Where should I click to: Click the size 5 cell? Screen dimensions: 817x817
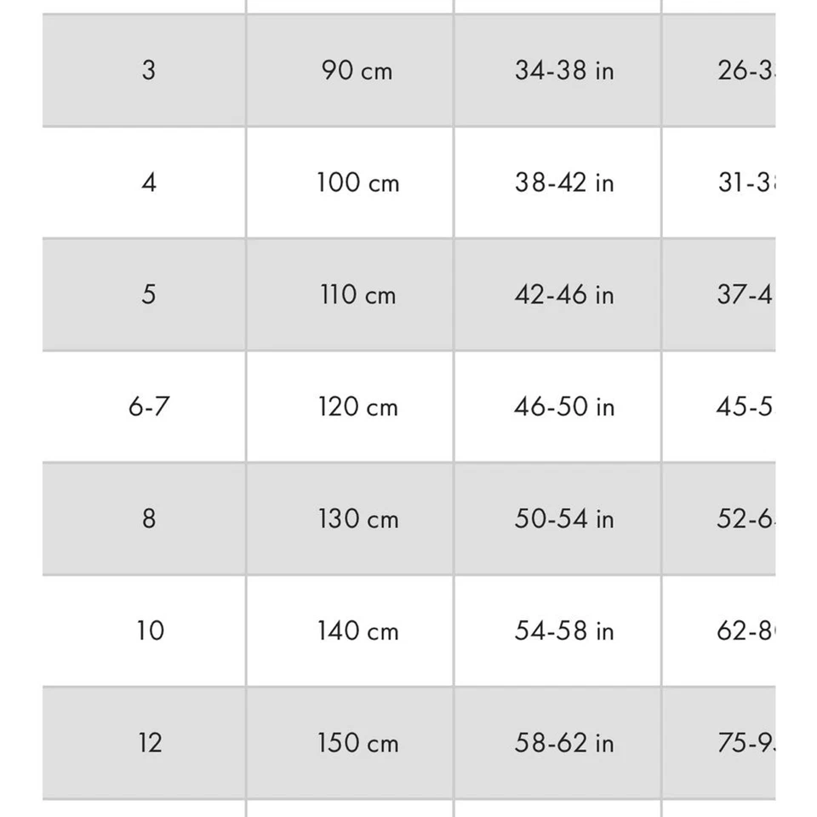pyautogui.click(x=148, y=294)
